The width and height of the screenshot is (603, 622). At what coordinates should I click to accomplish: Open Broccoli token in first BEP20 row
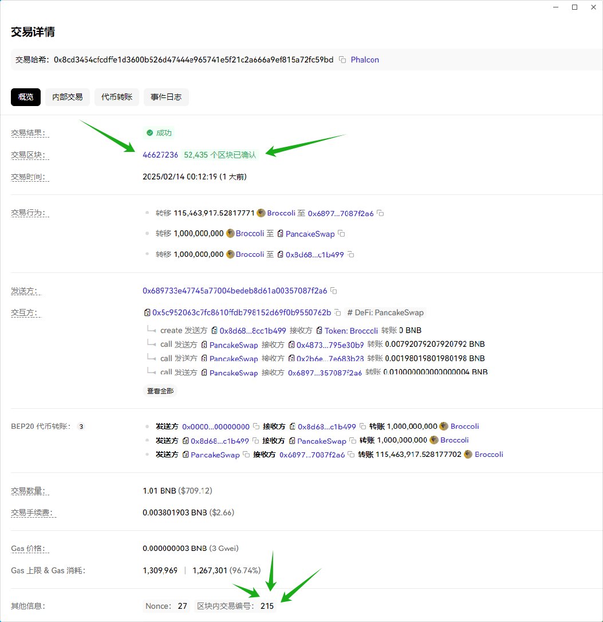(464, 427)
